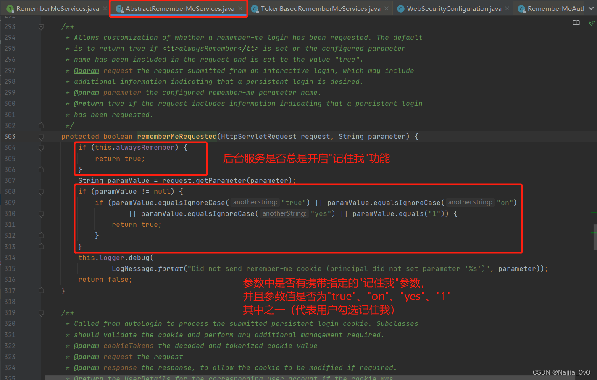
Task: Click the anotherString hint before "yes"
Action: click(284, 213)
